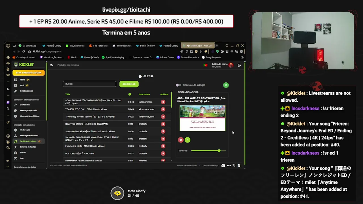Switch to The best Chat tab

point(122,46)
